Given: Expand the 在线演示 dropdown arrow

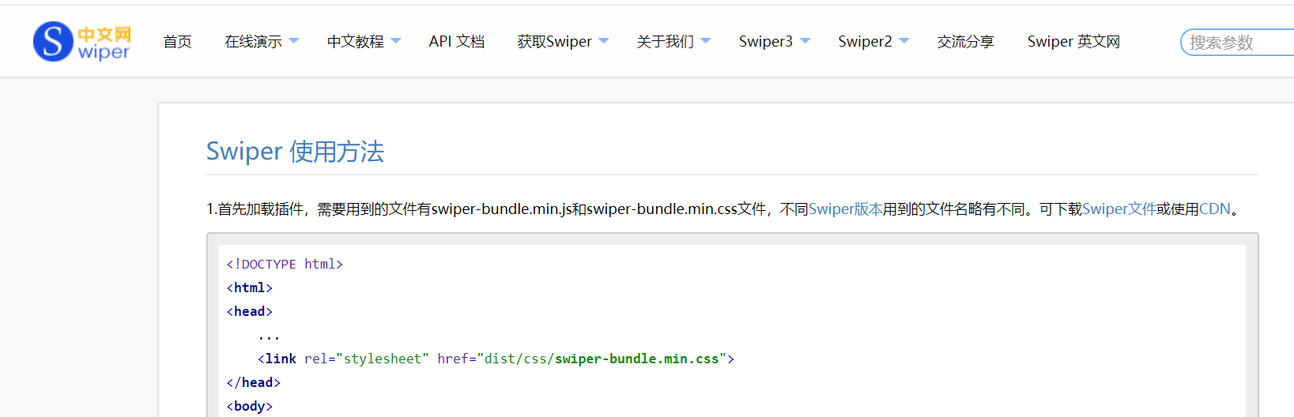Looking at the screenshot, I should coord(293,41).
